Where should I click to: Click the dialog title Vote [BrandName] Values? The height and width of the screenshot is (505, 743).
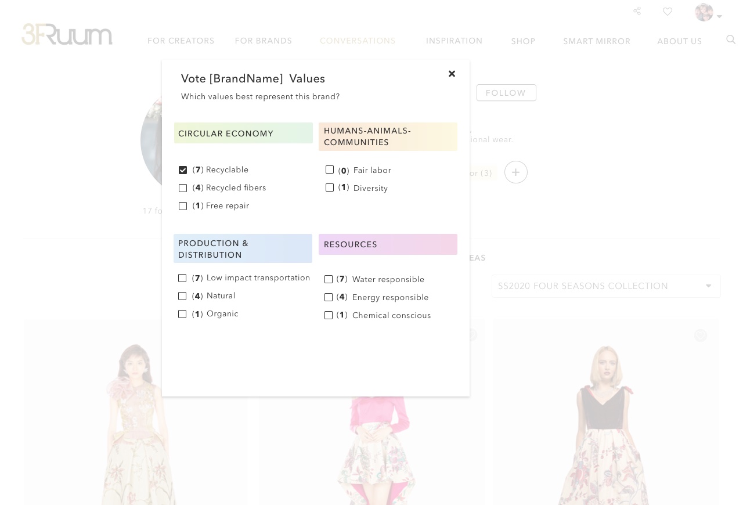tap(253, 78)
